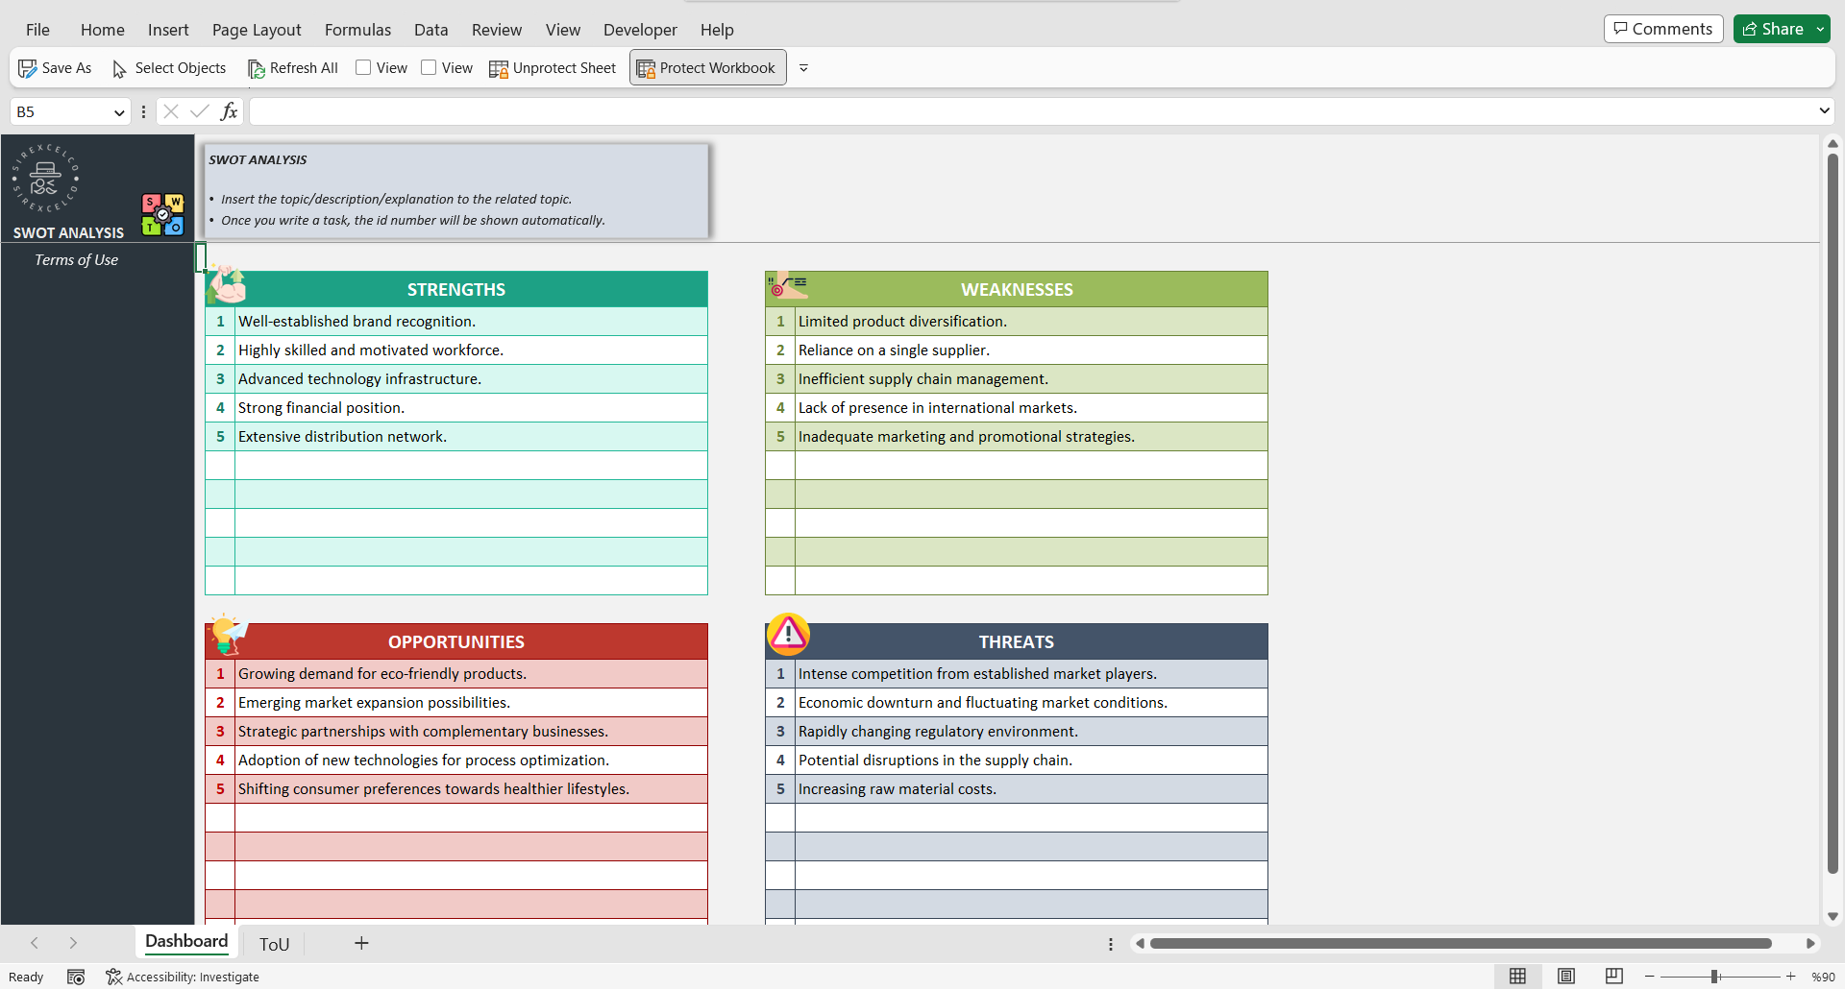Image resolution: width=1845 pixels, height=990 pixels.
Task: Click the next sheet navigation arrow
Action: [x=73, y=943]
